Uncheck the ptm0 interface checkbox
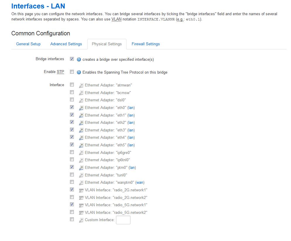This screenshot has width=291, height=241. tap(72, 167)
